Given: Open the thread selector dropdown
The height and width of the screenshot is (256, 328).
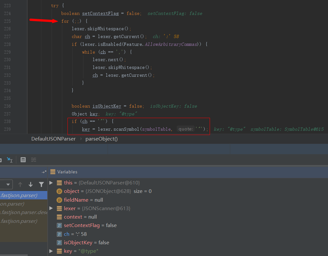Looking at the screenshot, I should coord(7,184).
